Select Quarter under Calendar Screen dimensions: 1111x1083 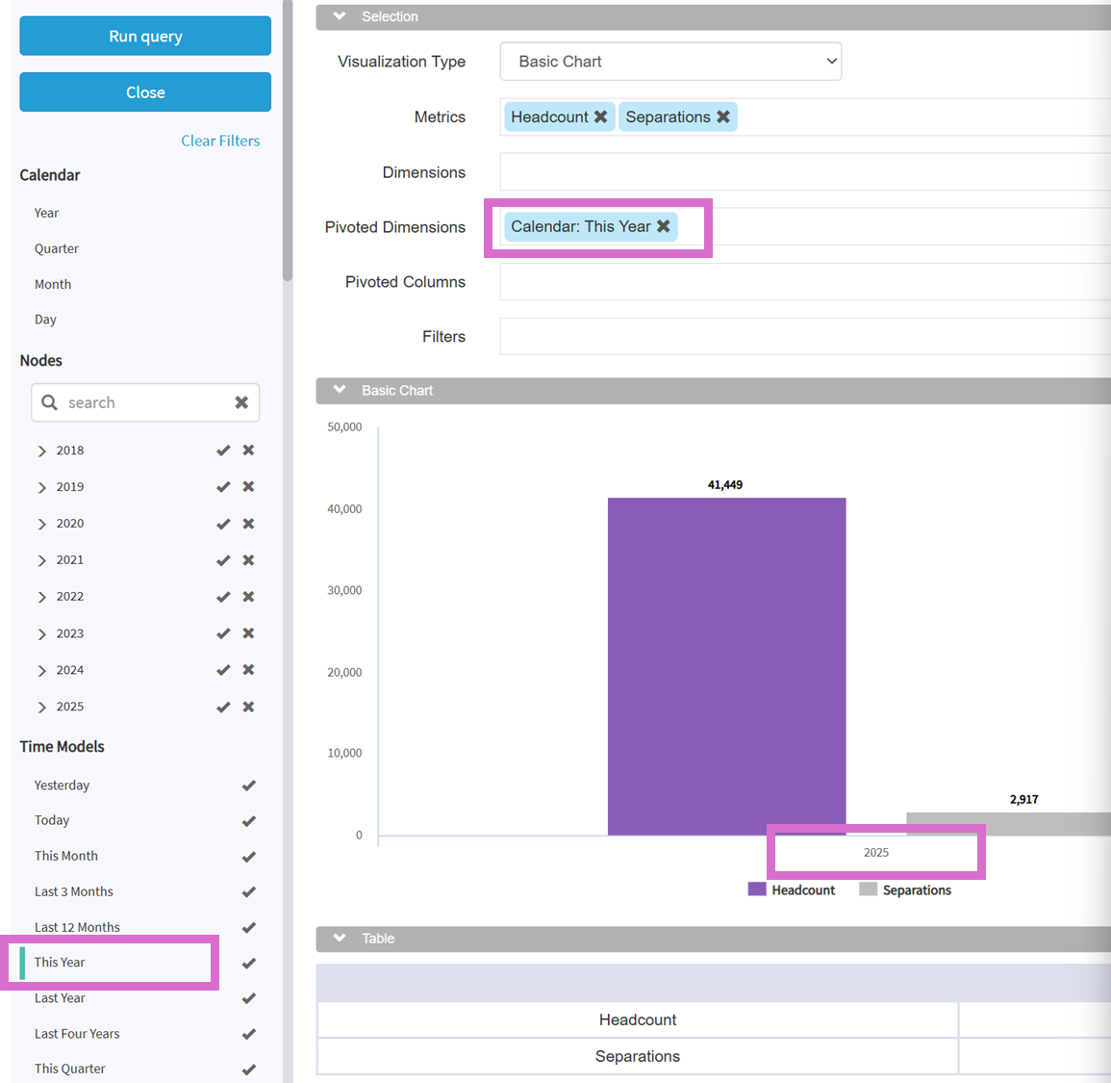57,248
